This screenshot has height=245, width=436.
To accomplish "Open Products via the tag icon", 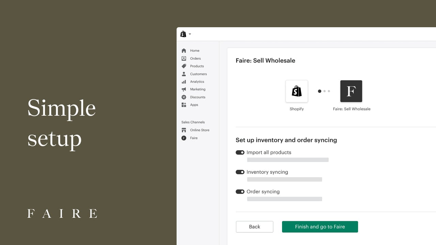I will click(184, 66).
